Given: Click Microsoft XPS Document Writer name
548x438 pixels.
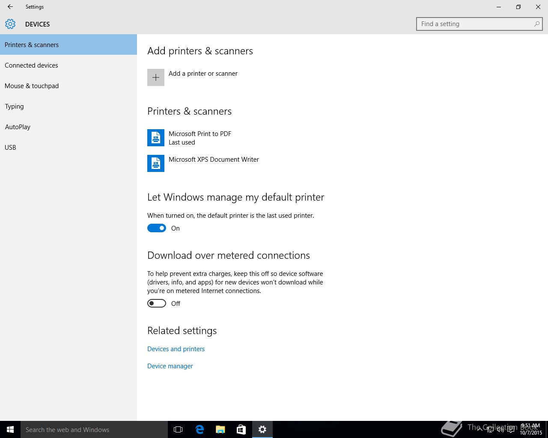Looking at the screenshot, I should [214, 160].
